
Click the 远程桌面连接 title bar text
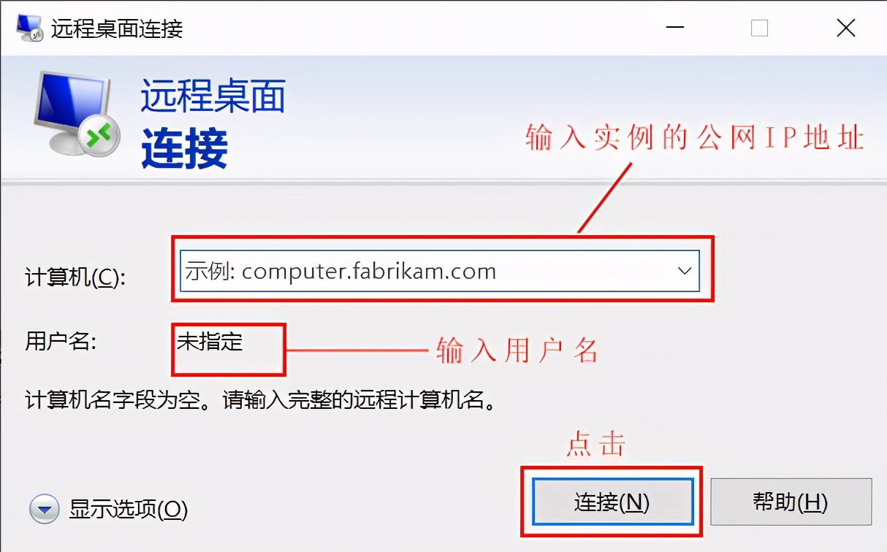tap(117, 28)
